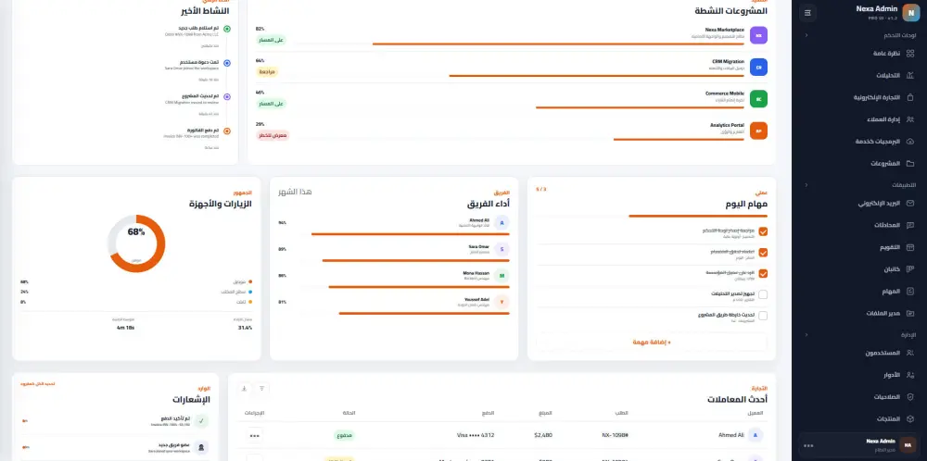Click the 68% donut chart
Screen dimensions: 927x461
click(136, 243)
